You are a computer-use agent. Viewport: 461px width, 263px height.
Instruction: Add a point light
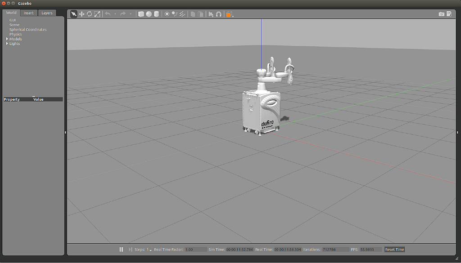coord(167,14)
